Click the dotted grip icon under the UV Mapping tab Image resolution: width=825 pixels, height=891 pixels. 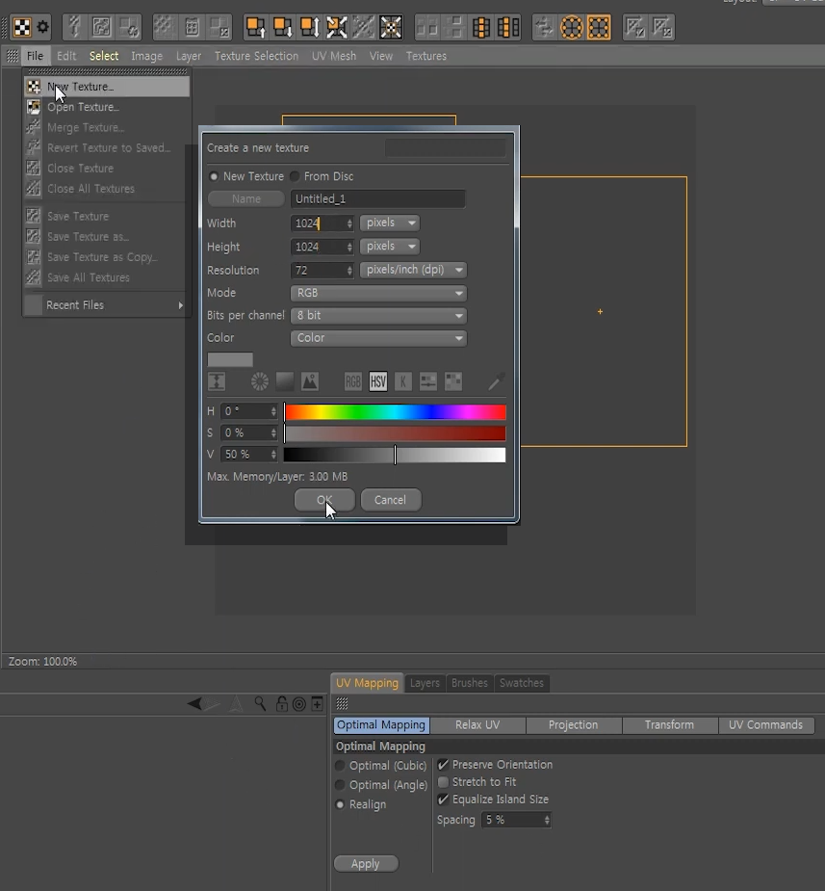click(x=342, y=704)
